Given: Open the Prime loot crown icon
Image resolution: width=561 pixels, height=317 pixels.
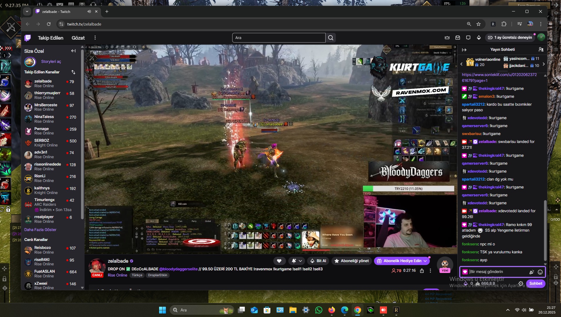Looking at the screenshot, I should [x=447, y=38].
